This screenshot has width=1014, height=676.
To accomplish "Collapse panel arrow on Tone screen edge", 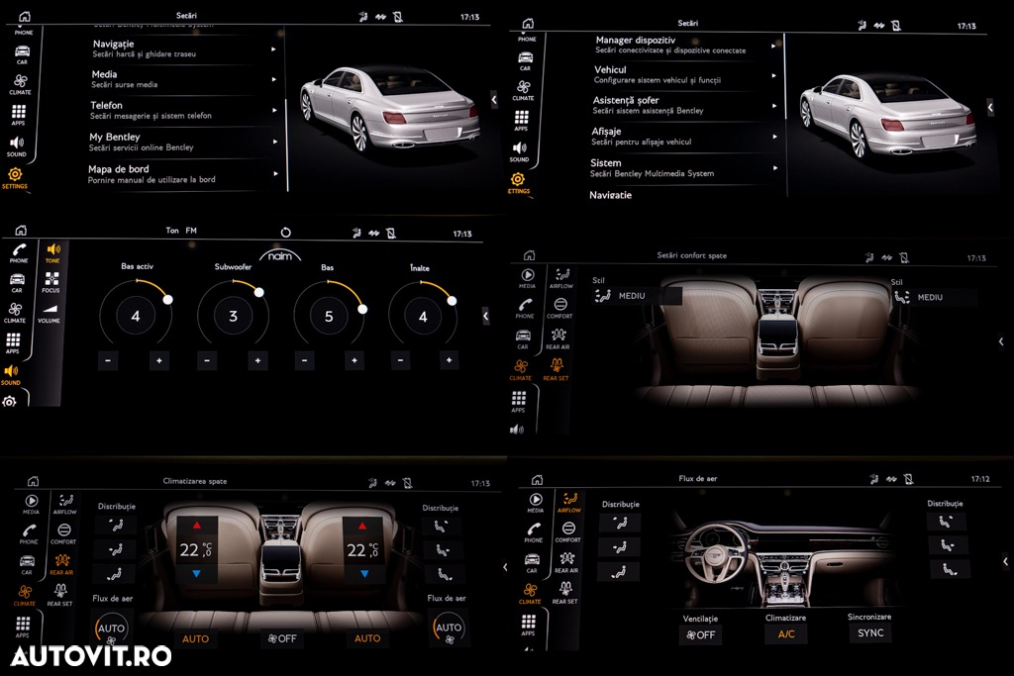I will click(x=485, y=316).
